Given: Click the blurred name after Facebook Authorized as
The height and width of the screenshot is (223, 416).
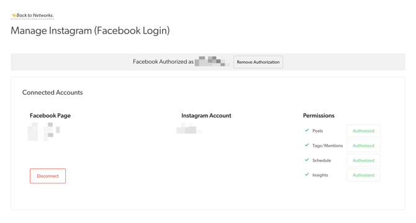Looking at the screenshot, I should (212, 61).
